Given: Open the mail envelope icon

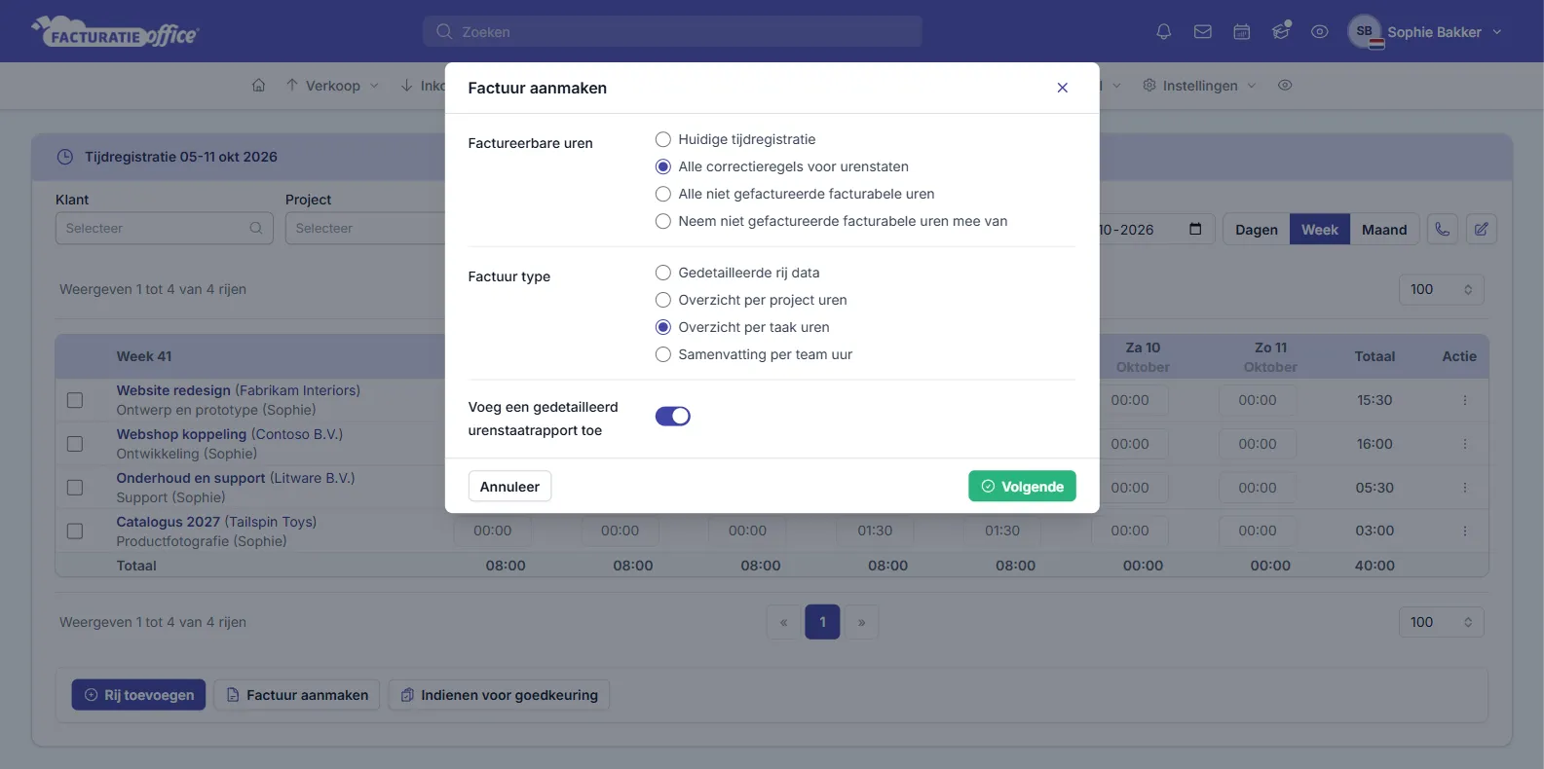Looking at the screenshot, I should tap(1203, 32).
